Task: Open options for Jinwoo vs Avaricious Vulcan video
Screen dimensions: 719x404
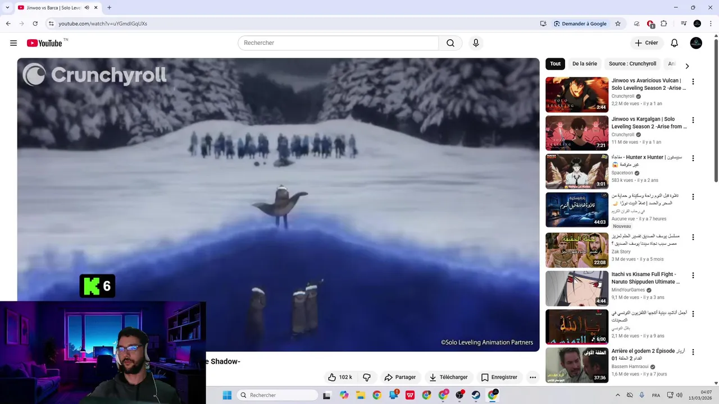Action: pos(693,81)
